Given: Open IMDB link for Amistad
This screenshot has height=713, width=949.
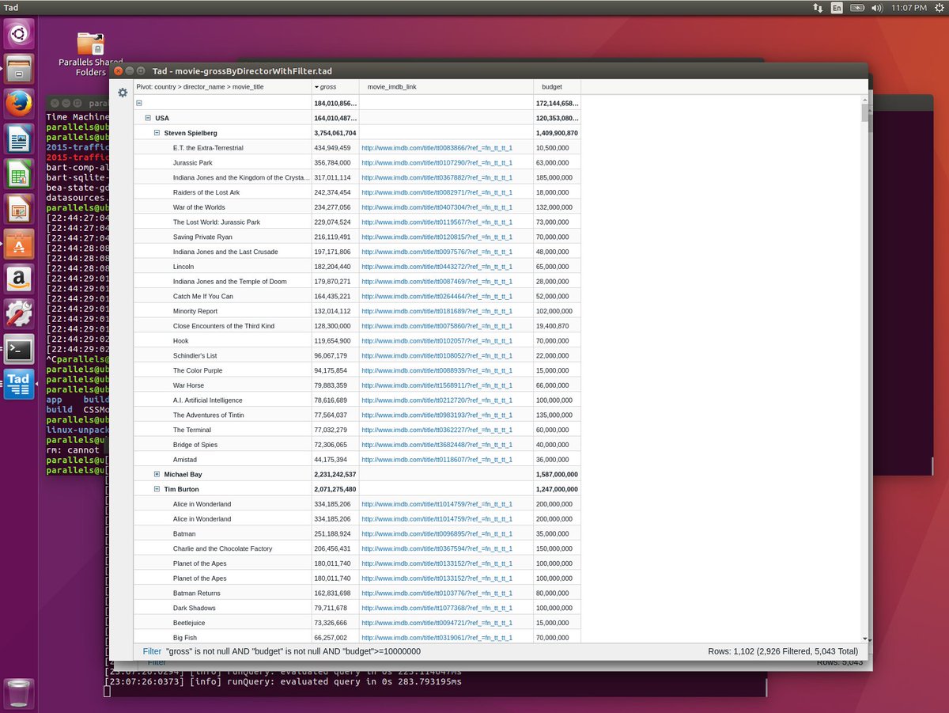Looking at the screenshot, I should coord(437,460).
